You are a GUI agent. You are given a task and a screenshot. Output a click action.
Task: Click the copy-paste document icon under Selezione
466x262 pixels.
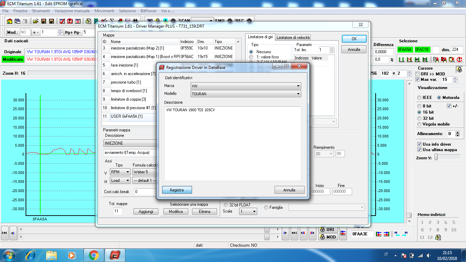(x=436, y=59)
